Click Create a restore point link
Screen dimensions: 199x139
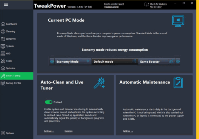coord(114,4)
